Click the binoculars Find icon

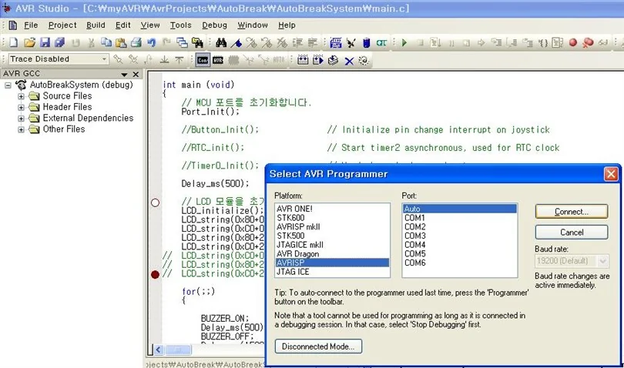click(221, 42)
